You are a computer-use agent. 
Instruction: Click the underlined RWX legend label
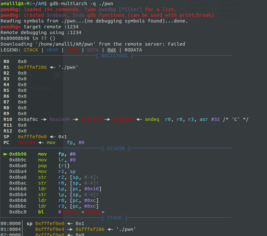pyautogui.click(x=112, y=50)
